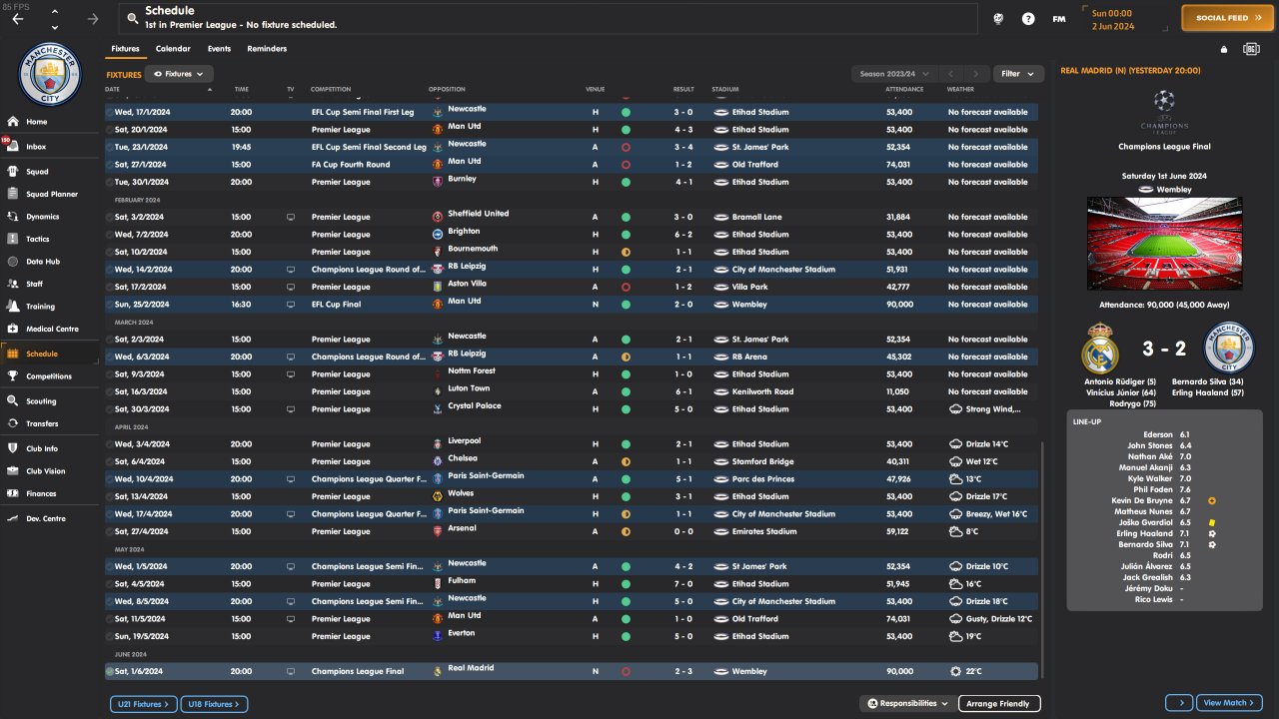The image size is (1279, 719).
Task: Open Scouting from the sidebar
Action: (x=41, y=401)
